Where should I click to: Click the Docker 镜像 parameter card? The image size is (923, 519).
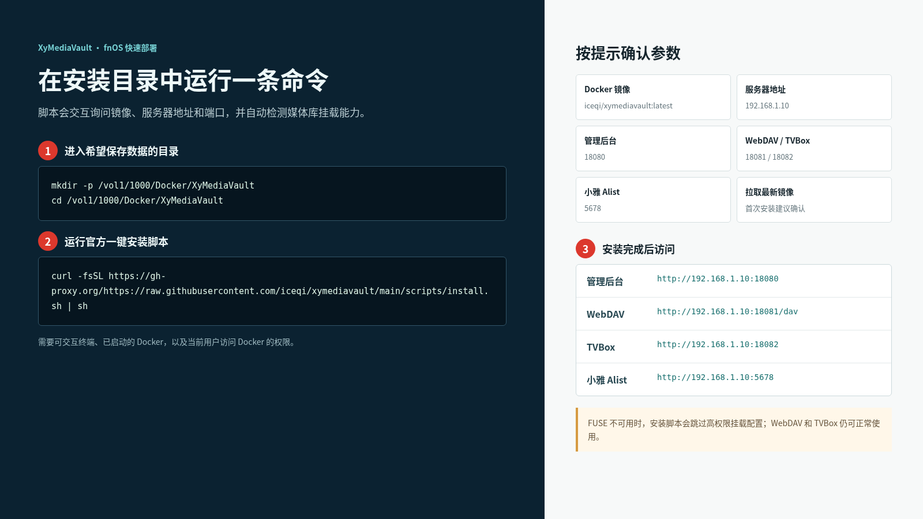pyautogui.click(x=653, y=97)
